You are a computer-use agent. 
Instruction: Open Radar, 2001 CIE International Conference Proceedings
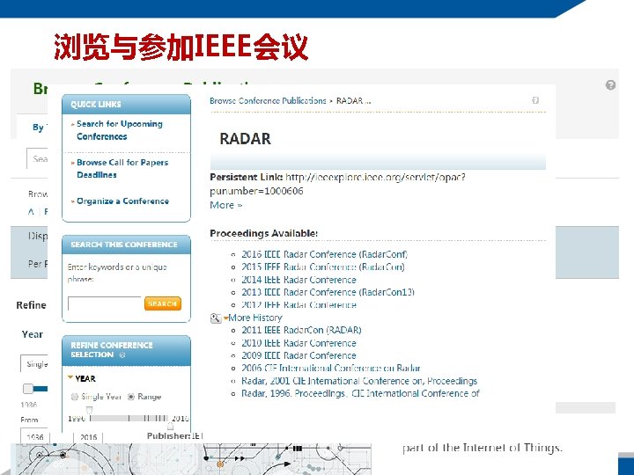pos(359,381)
